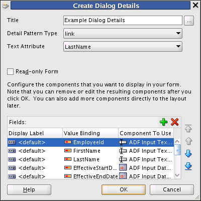Screen dimensions: 201x201
Task: Add a new field with green plus
Action: point(164,122)
